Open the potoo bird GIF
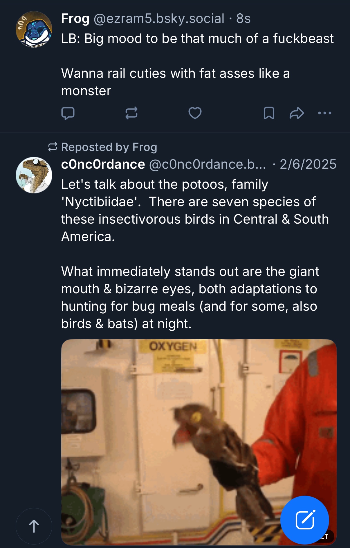Screen dimensions: 350x548 pos(174,436)
